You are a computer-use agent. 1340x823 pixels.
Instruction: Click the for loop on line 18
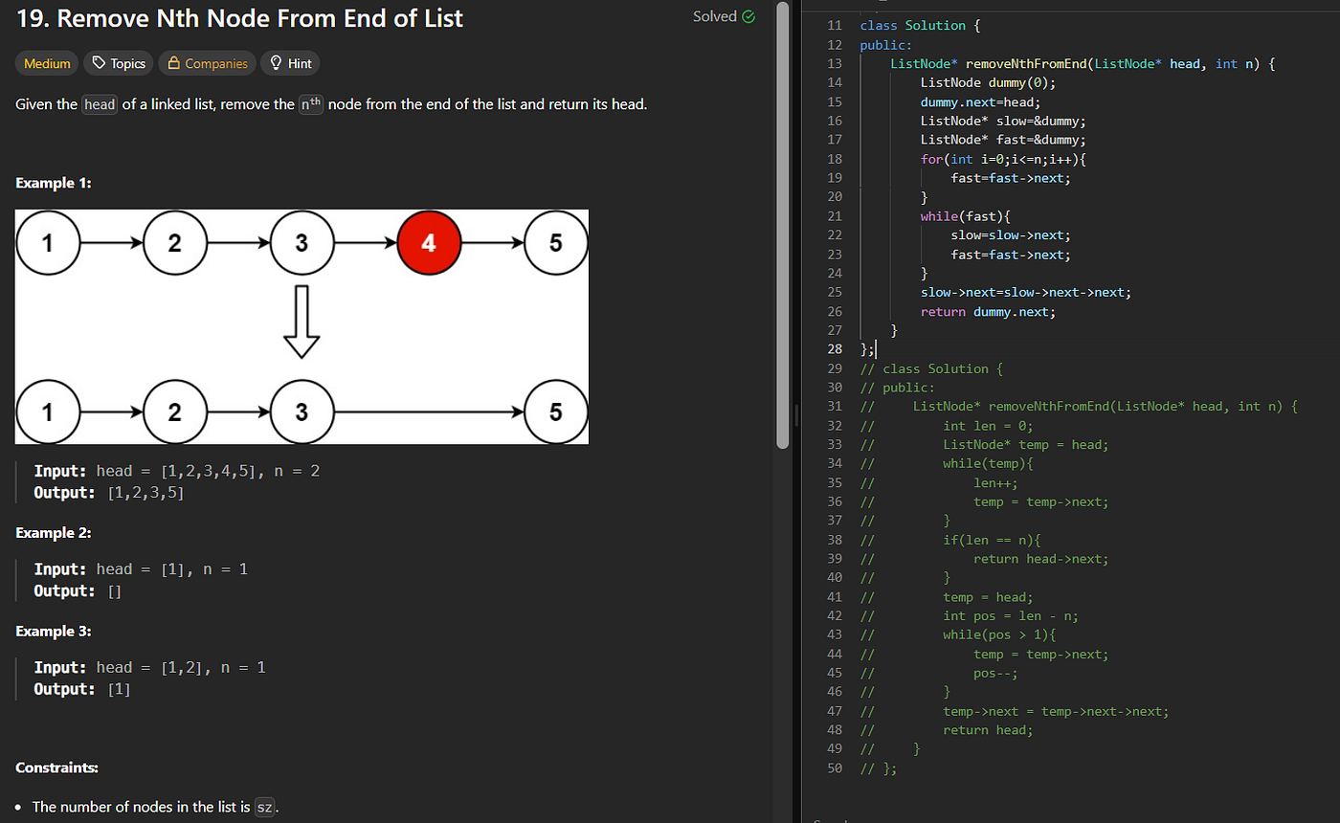1003,159
